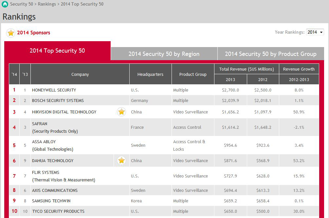The height and width of the screenshot is (218, 329).
Task: Click sponsor star next to Dahua Technology
Action: pos(121,160)
